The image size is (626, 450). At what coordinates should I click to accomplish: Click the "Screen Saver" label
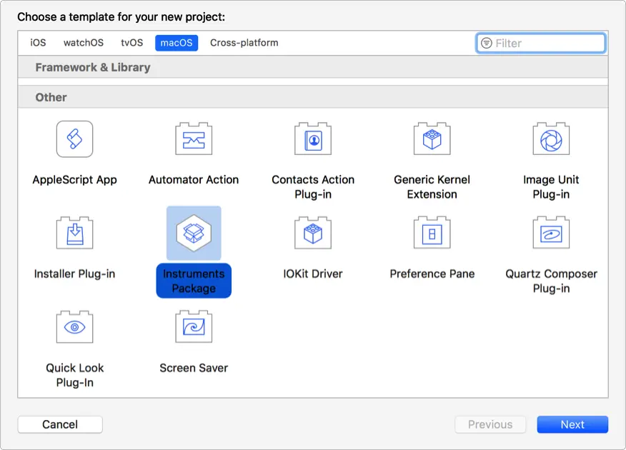pos(194,369)
